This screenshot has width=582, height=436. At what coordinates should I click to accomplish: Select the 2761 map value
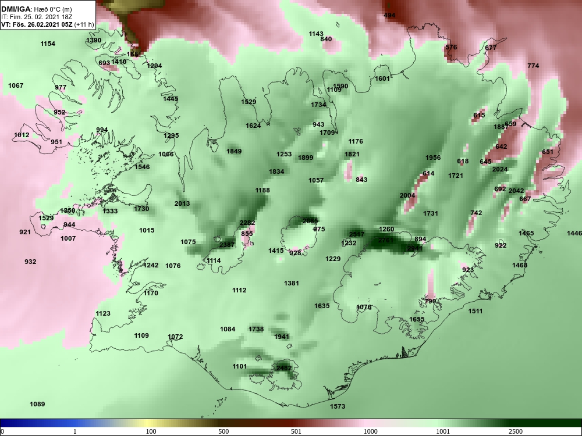[385, 240]
